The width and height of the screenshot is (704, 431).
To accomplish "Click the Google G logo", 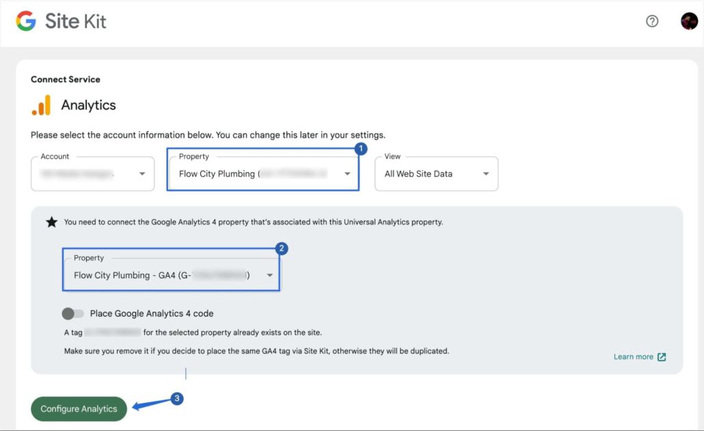I will point(25,20).
